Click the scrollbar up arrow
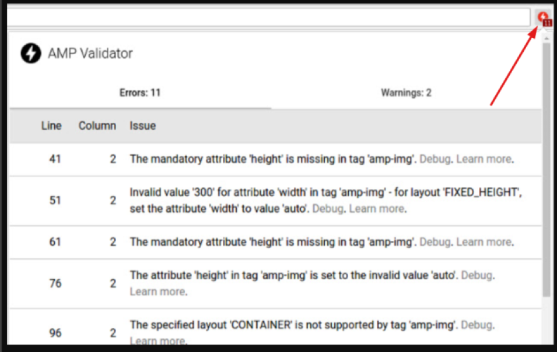Image resolution: width=557 pixels, height=352 pixels. point(547,38)
